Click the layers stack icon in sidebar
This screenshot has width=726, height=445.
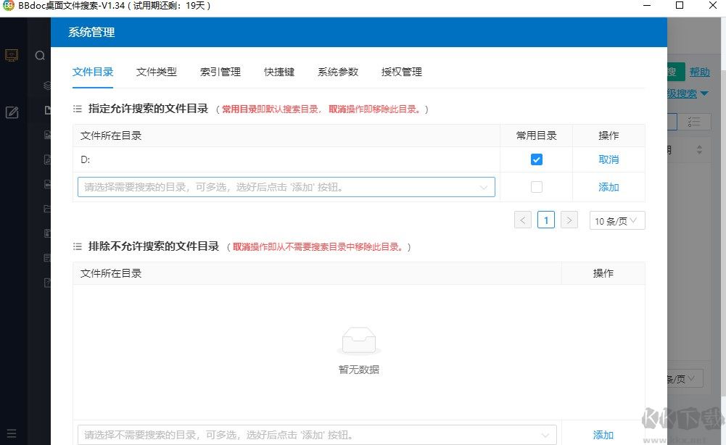pyautogui.click(x=46, y=86)
